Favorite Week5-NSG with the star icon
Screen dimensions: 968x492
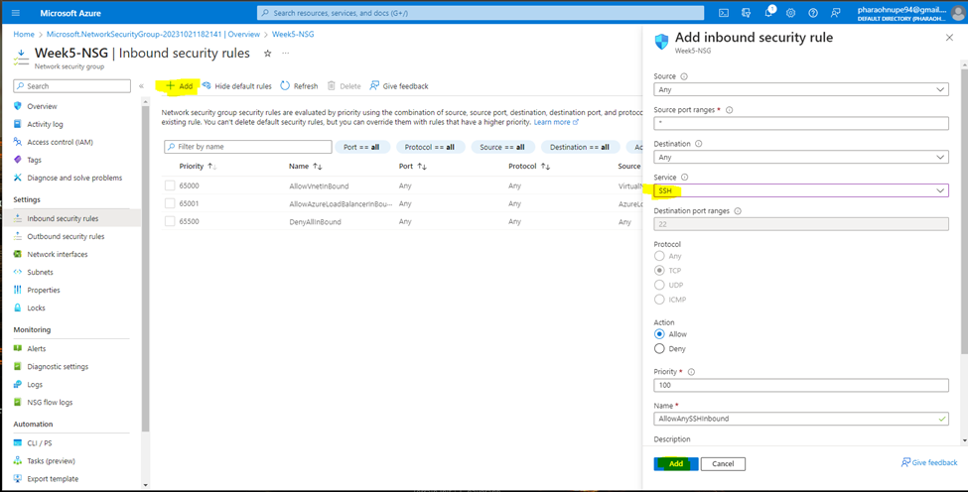click(267, 54)
